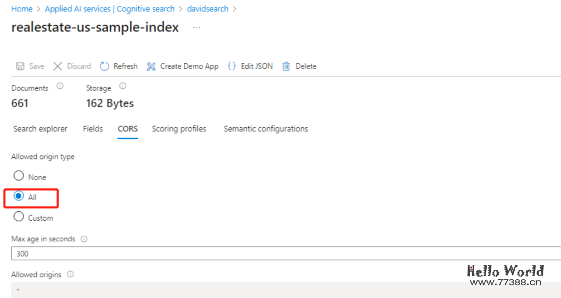Click the Refresh circular arrow icon

click(104, 66)
